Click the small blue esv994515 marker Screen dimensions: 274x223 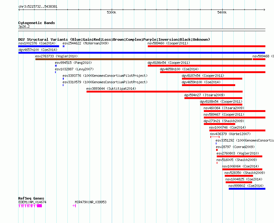56,66
